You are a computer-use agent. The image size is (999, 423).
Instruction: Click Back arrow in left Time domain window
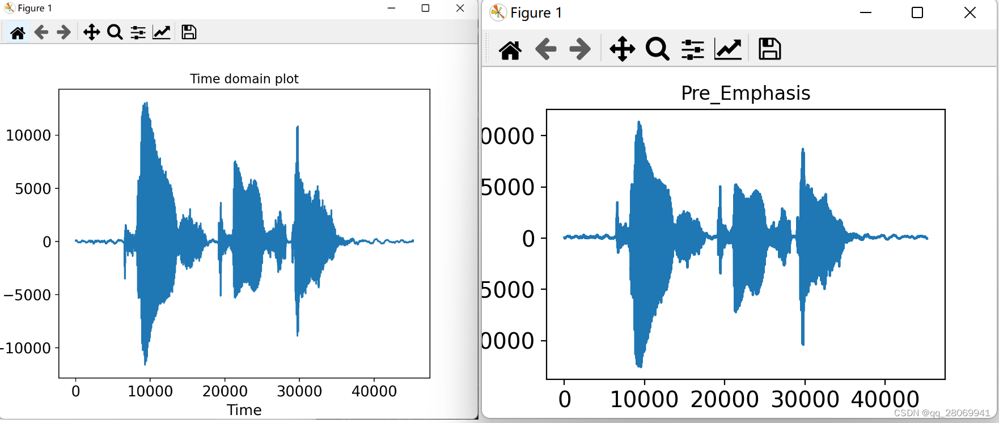point(41,32)
